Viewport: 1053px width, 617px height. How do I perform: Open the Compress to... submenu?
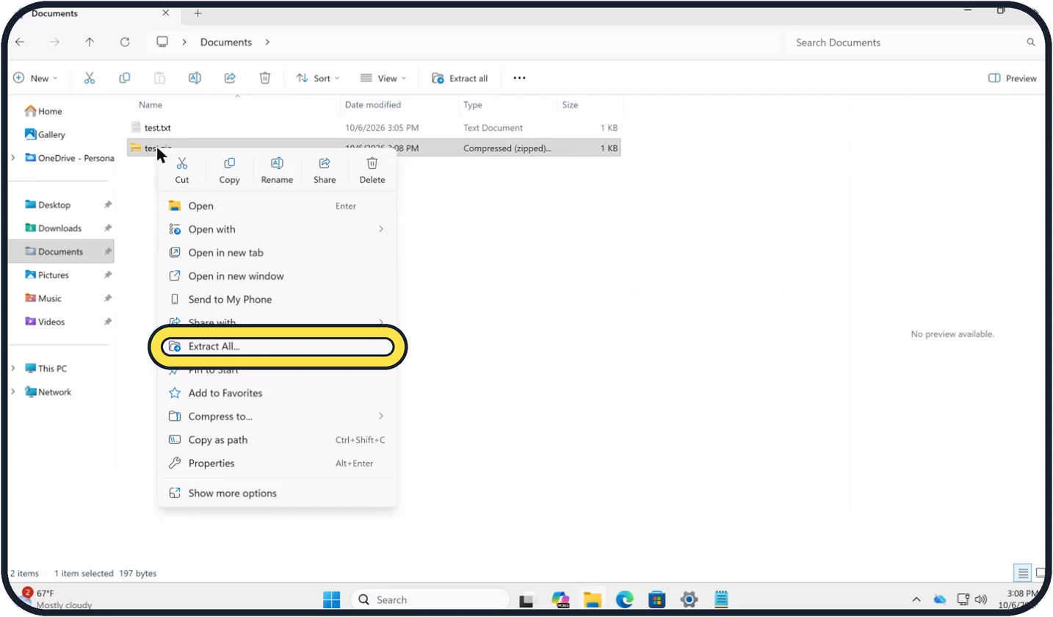[x=277, y=416]
